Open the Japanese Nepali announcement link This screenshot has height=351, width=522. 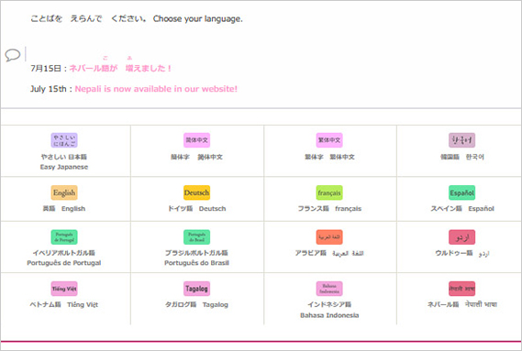click(120, 68)
